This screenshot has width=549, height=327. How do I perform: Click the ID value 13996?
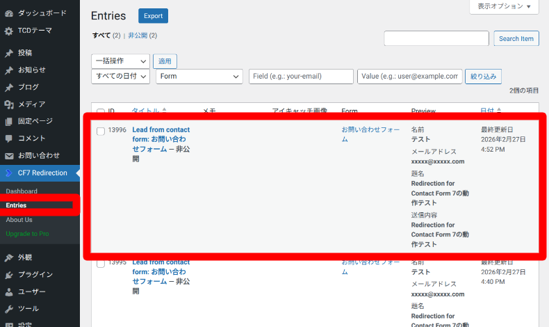[x=117, y=129]
